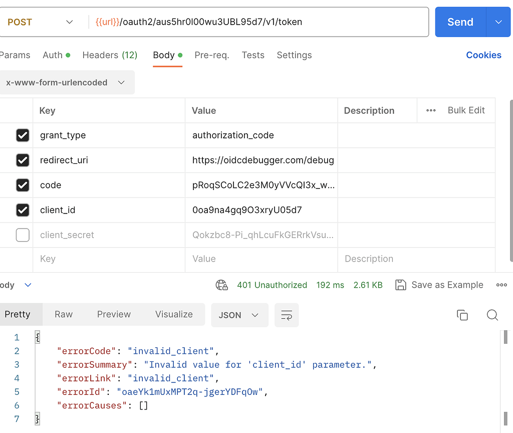Open the POST method dropdown

pyautogui.click(x=40, y=22)
